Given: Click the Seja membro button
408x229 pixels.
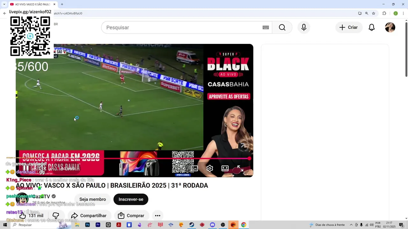Looking at the screenshot, I should coord(92,199).
